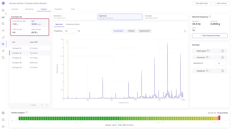Open the group by no grouping dropdown
The height and width of the screenshot is (130, 232).
point(222,113)
